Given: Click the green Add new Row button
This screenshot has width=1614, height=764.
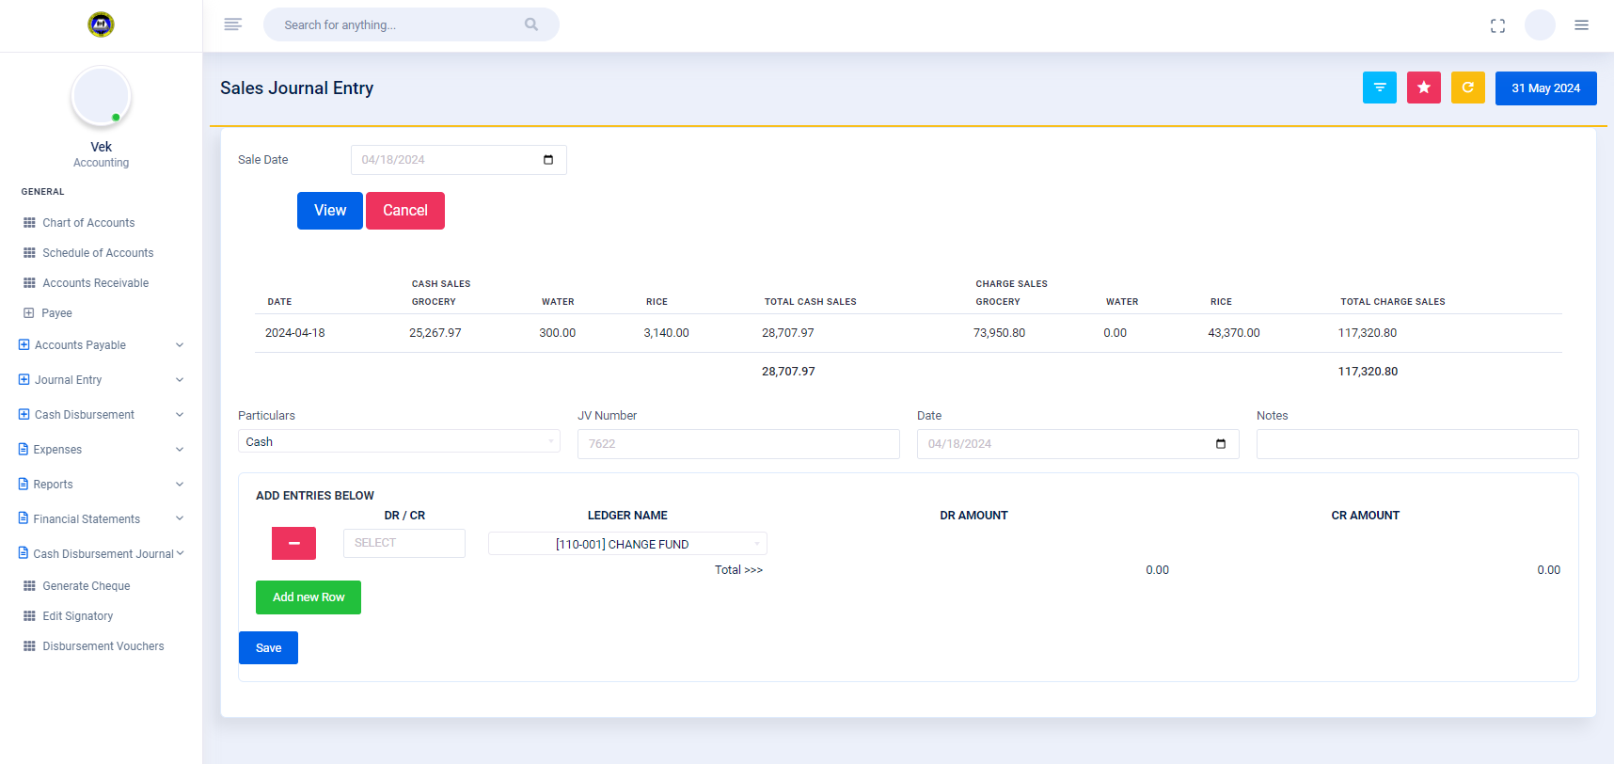Looking at the screenshot, I should (x=309, y=597).
